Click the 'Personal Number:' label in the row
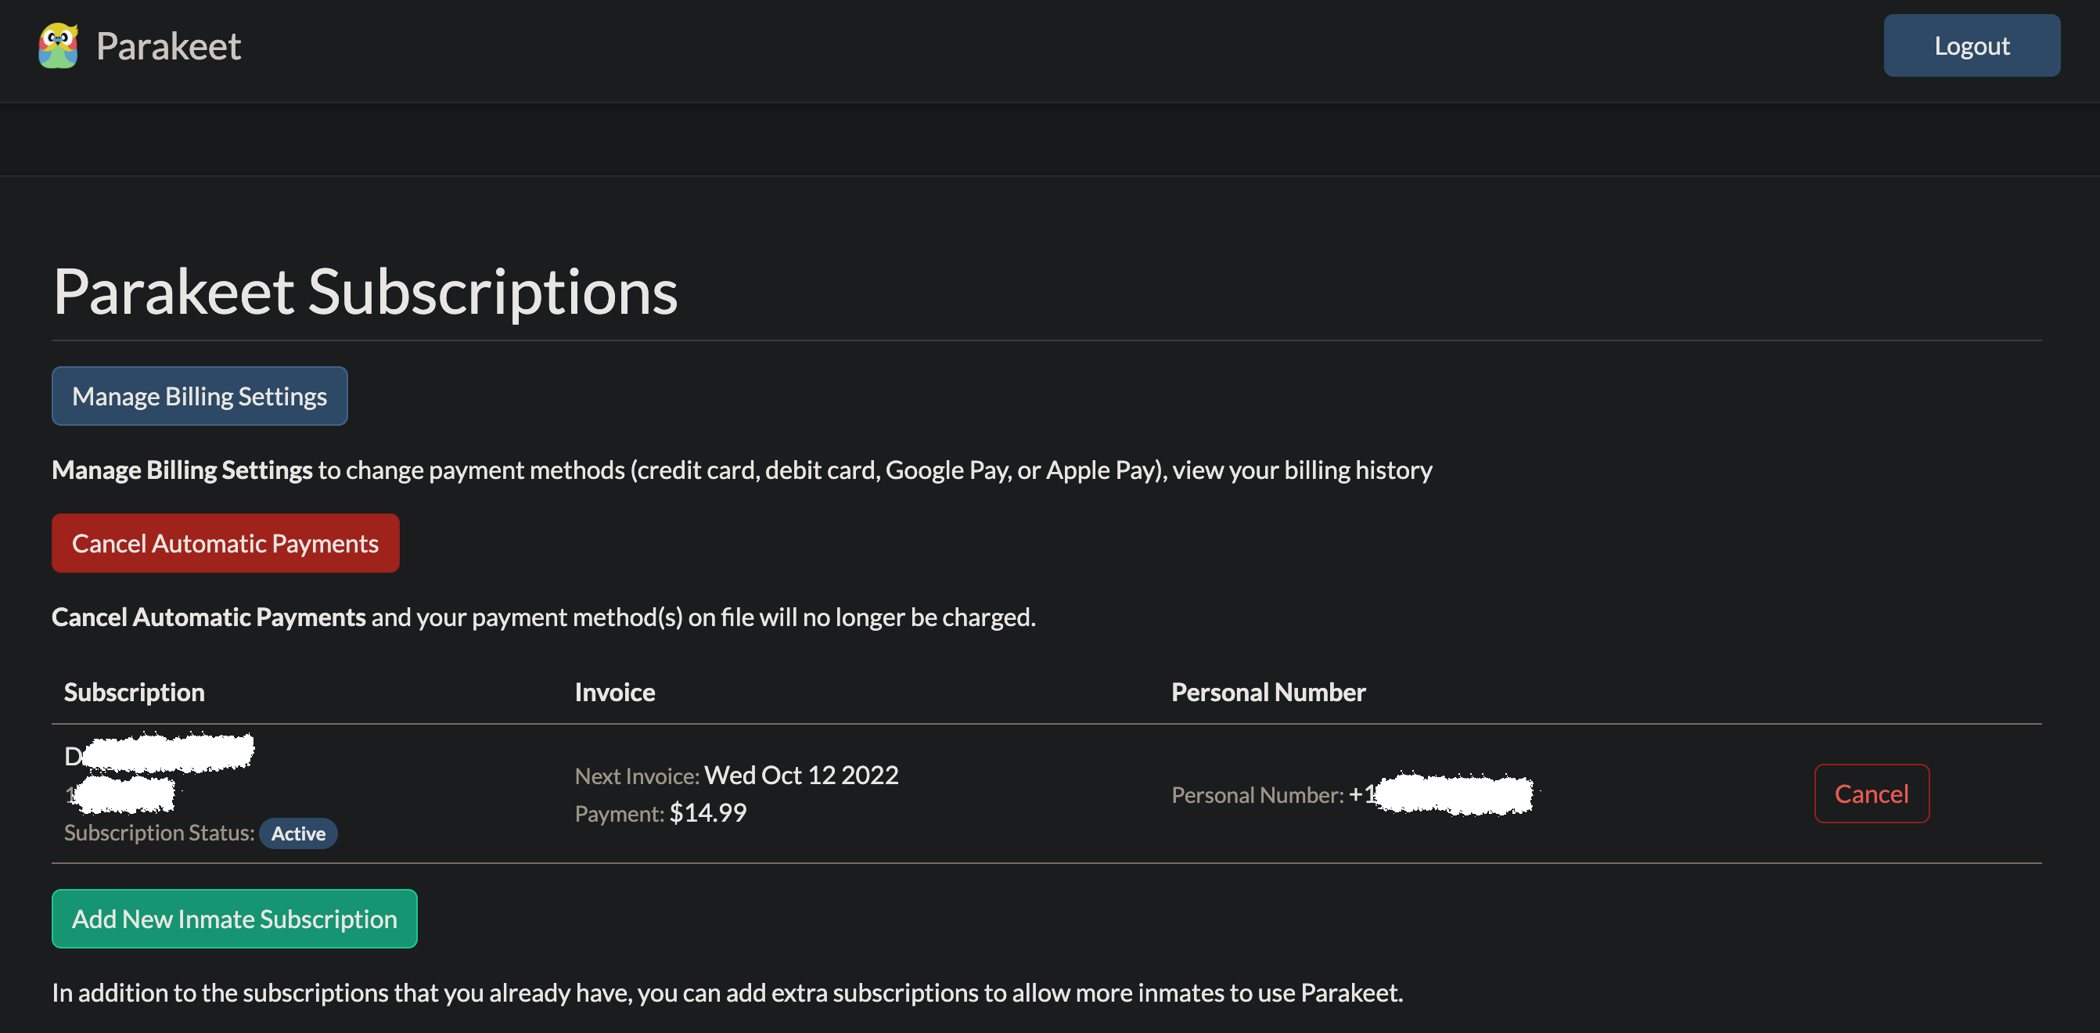Viewport: 2100px width, 1033px height. pos(1257,794)
